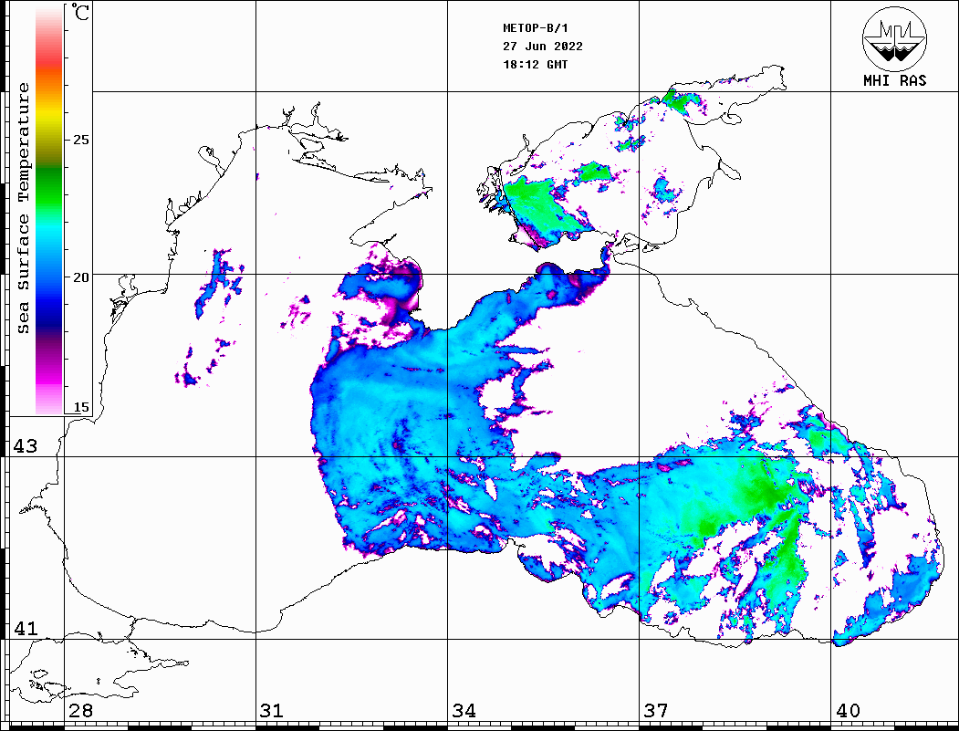Click the longitude label 40
The image size is (959, 731).
[848, 710]
